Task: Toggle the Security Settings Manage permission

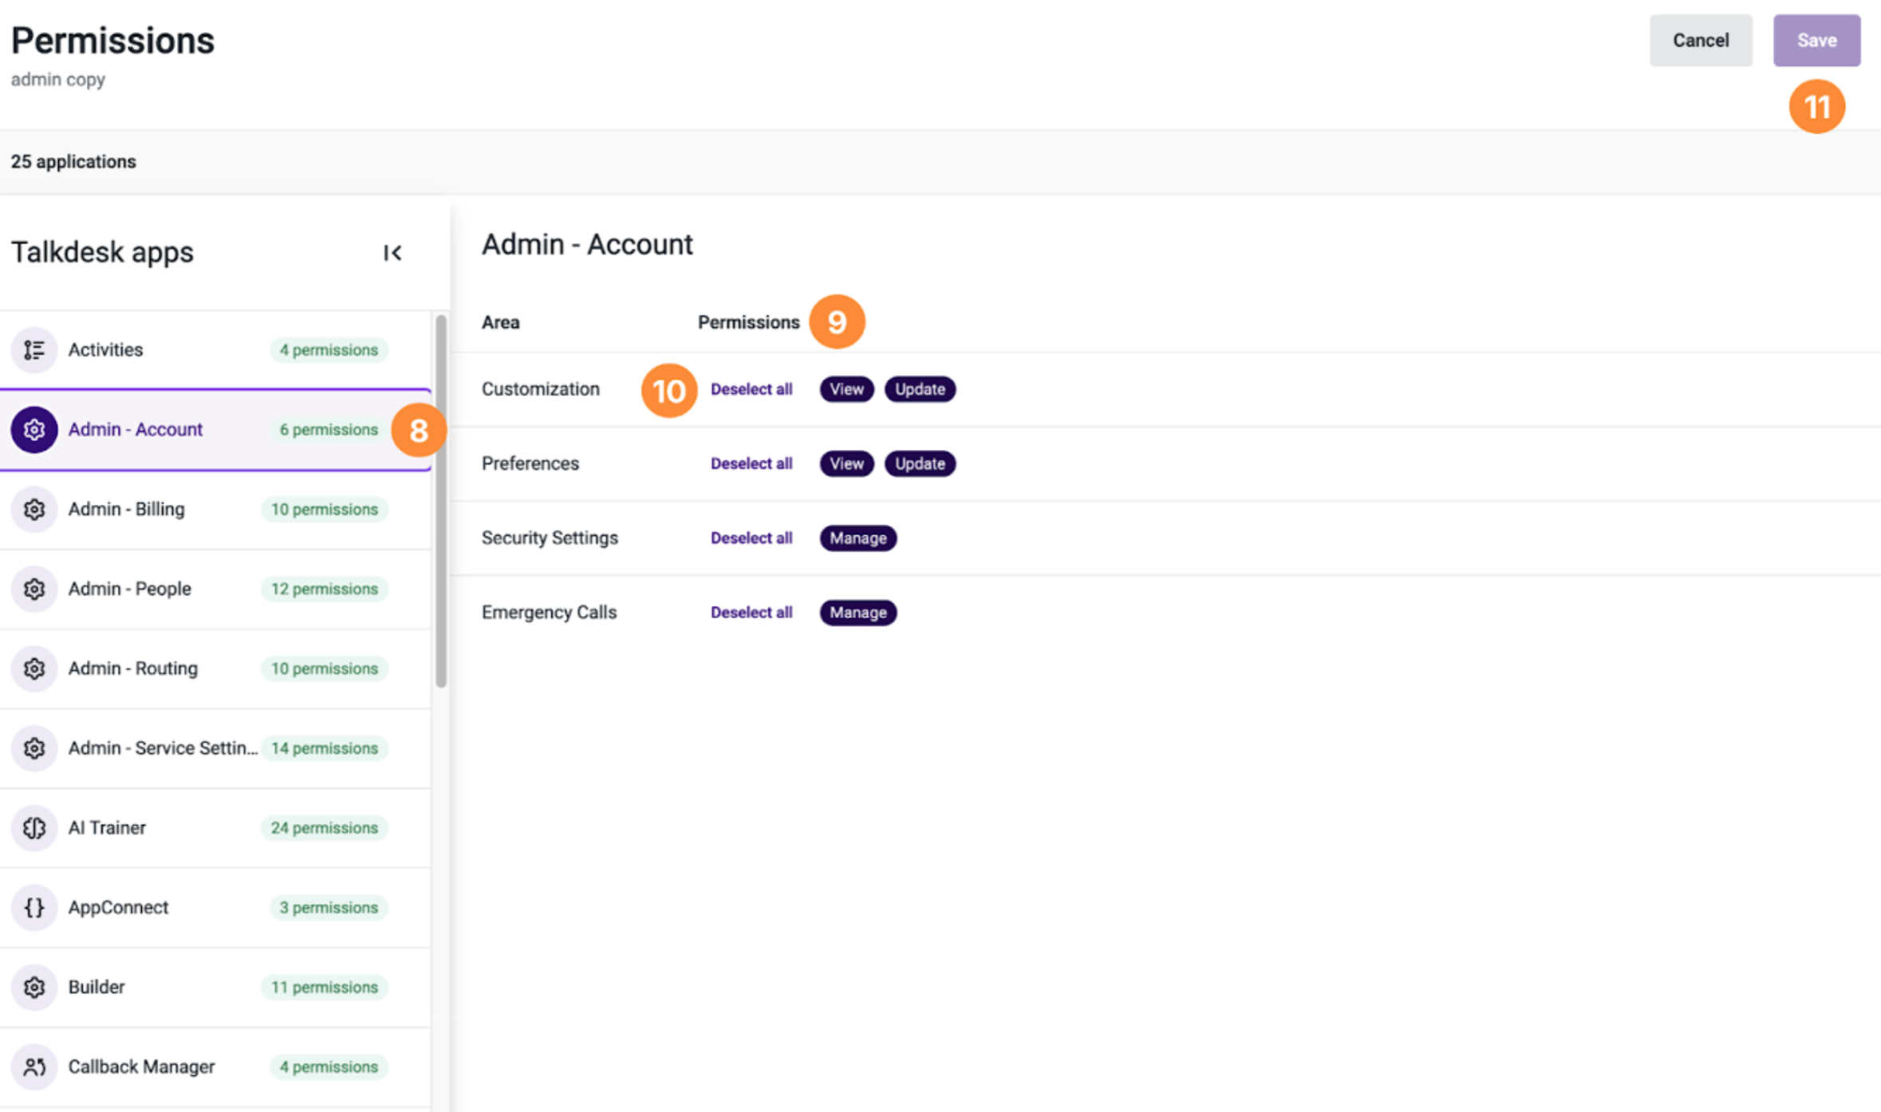Action: (858, 538)
